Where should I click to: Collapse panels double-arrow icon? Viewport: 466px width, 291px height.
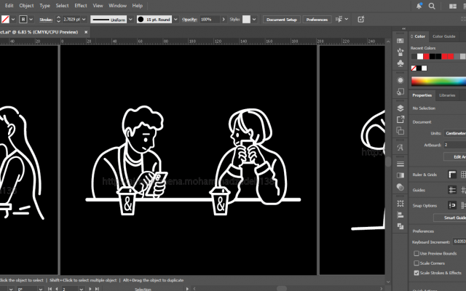click(x=403, y=29)
